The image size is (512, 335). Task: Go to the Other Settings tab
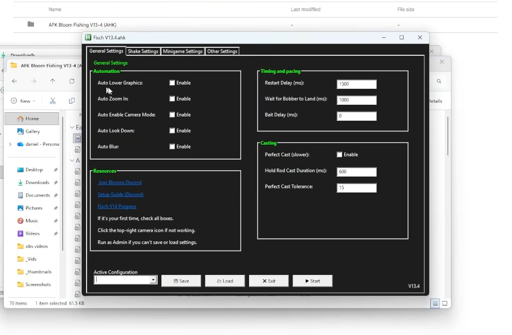(x=222, y=51)
